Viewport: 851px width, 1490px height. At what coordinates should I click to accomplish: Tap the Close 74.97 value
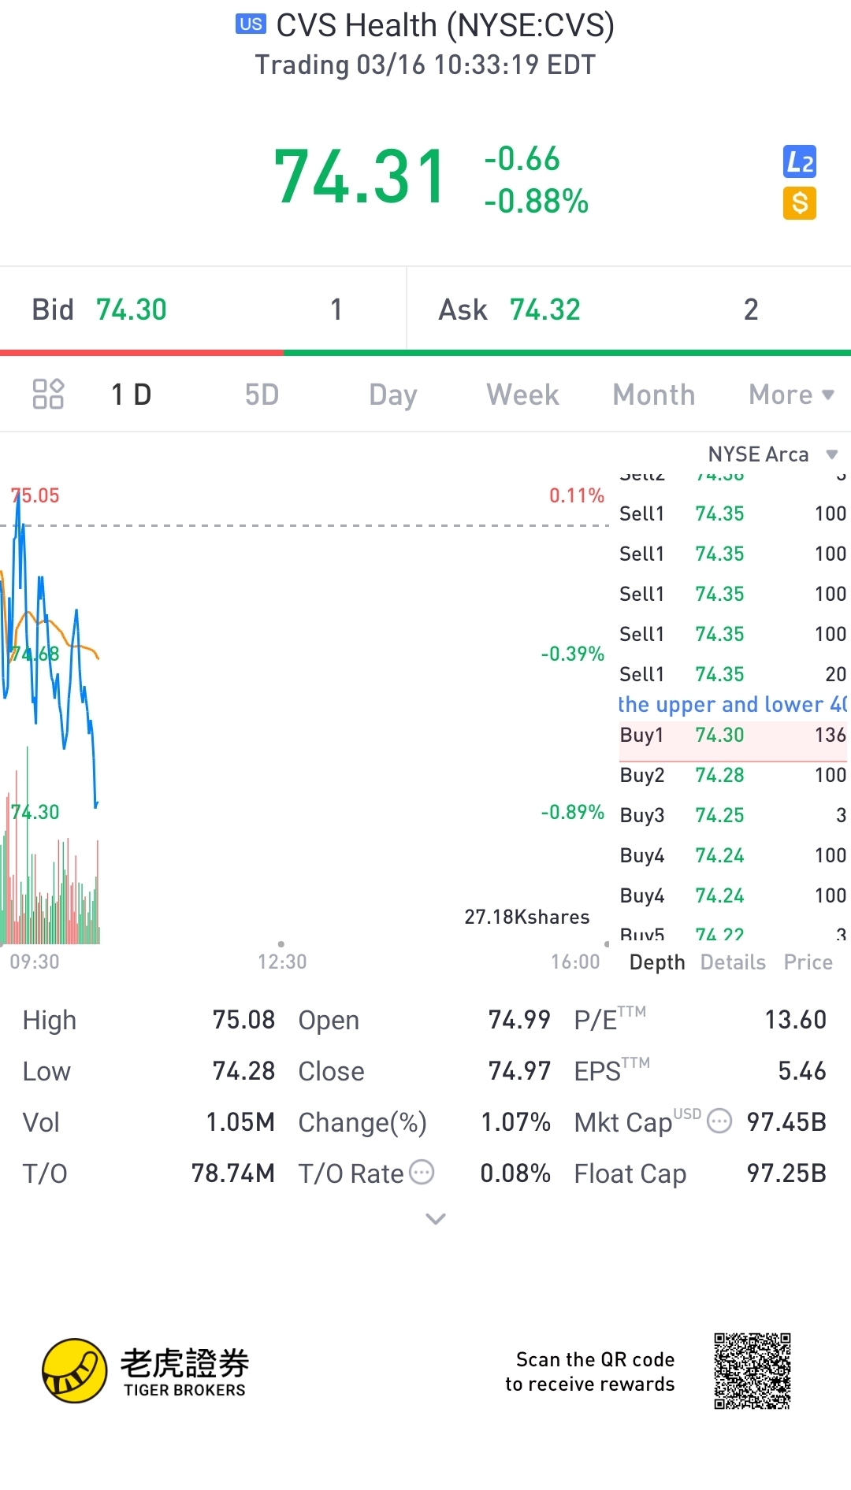519,1071
